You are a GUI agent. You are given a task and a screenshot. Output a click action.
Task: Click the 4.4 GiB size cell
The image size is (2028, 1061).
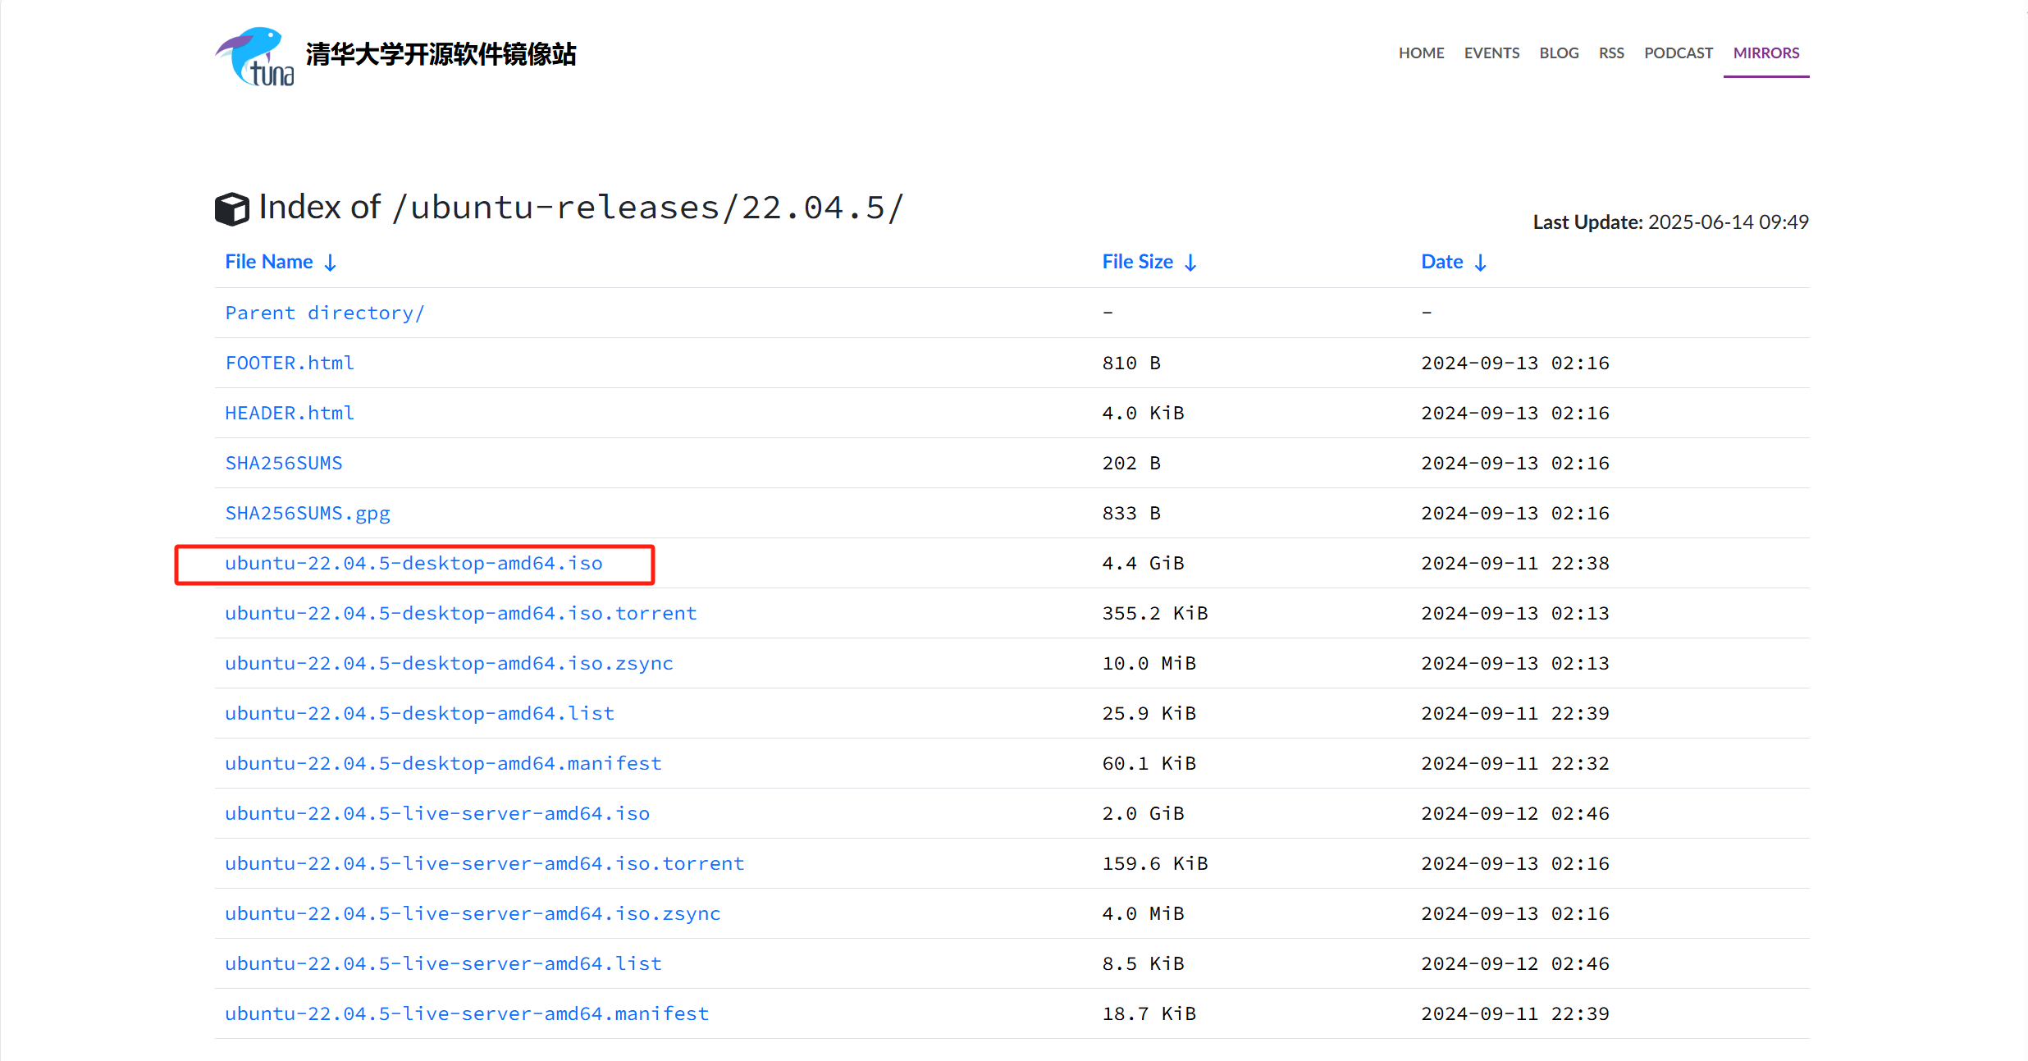click(x=1144, y=563)
